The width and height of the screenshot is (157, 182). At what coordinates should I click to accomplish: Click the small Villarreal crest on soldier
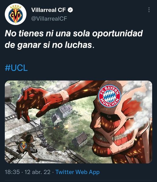(24, 145)
